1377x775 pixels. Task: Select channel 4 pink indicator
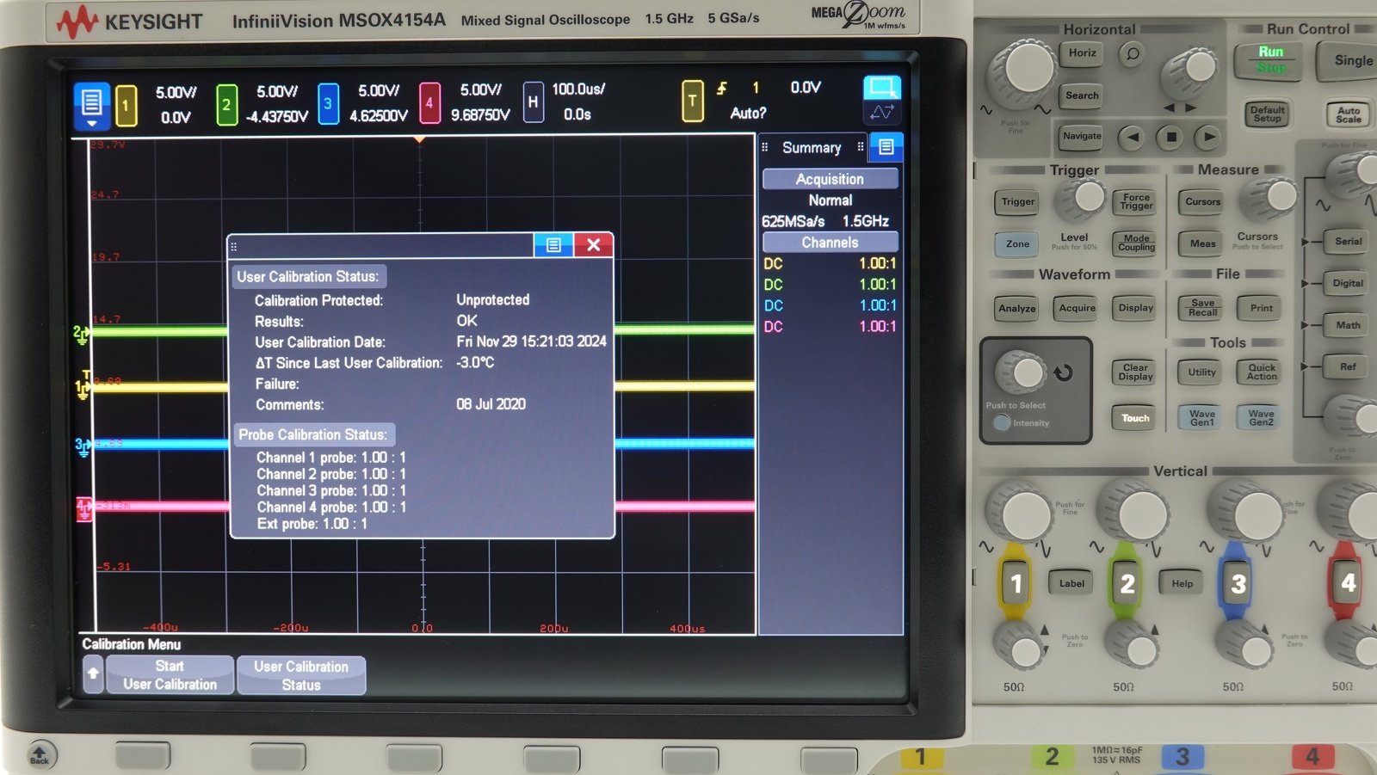(429, 104)
